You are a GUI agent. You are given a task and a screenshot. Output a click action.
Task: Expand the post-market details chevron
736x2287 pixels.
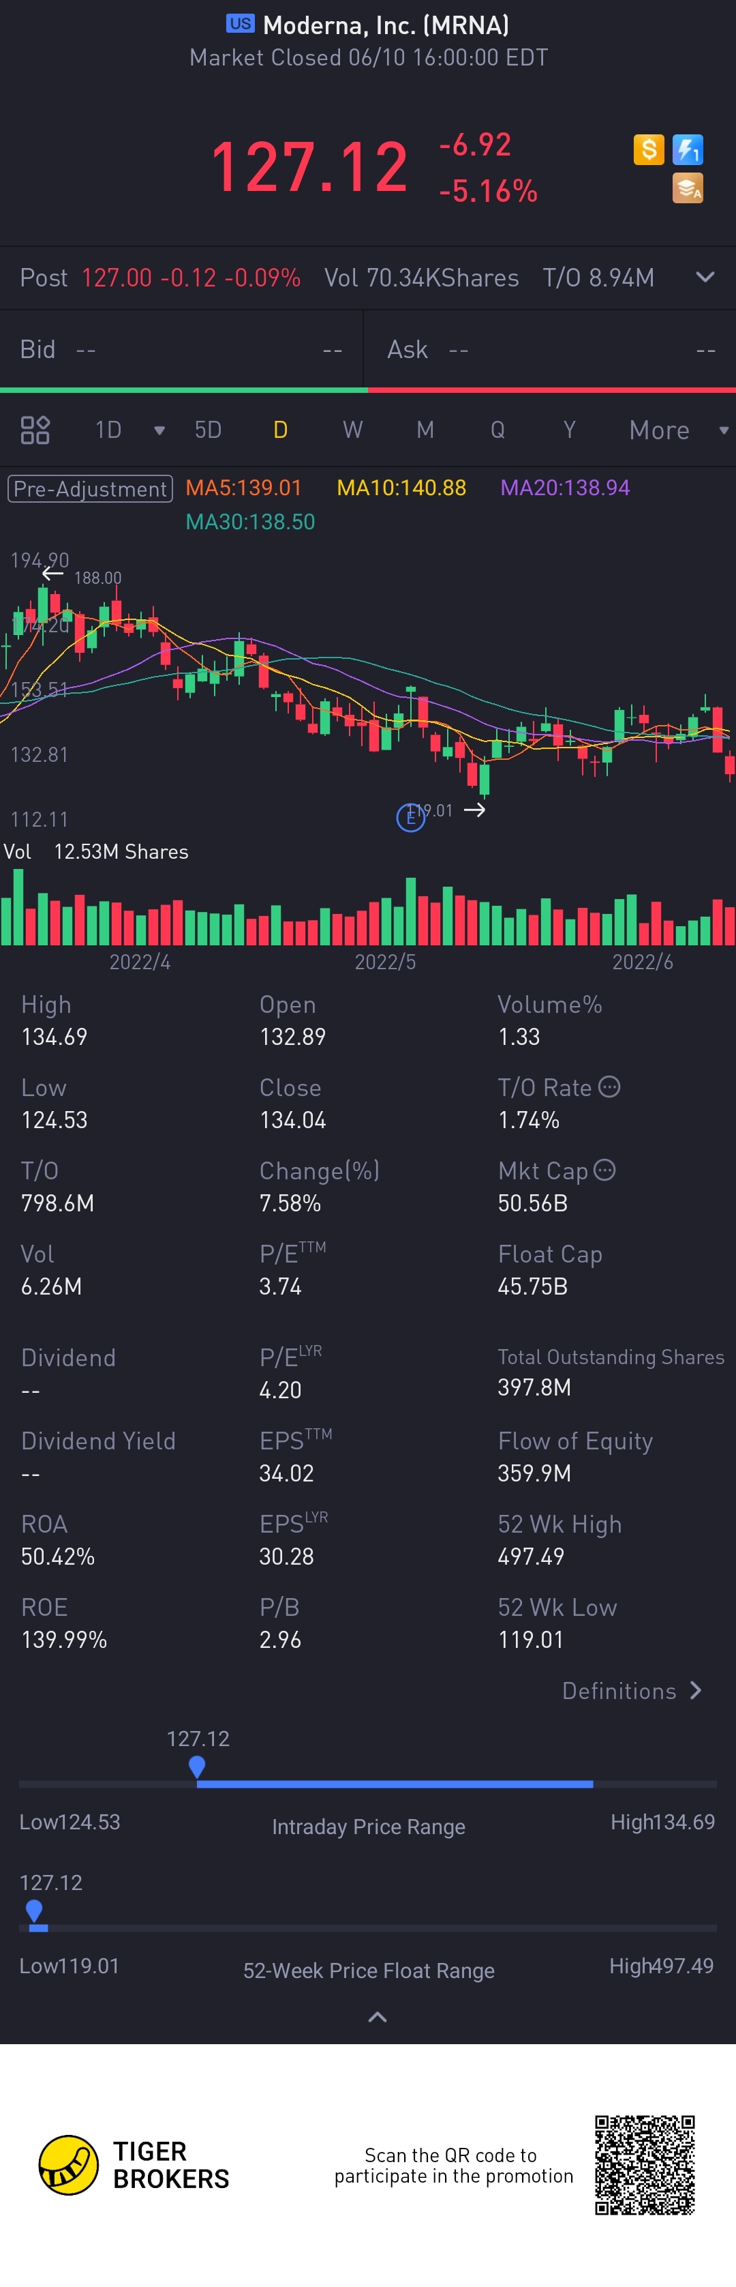click(705, 277)
